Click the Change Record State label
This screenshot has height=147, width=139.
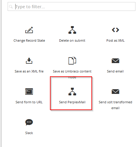pyautogui.click(x=29, y=40)
